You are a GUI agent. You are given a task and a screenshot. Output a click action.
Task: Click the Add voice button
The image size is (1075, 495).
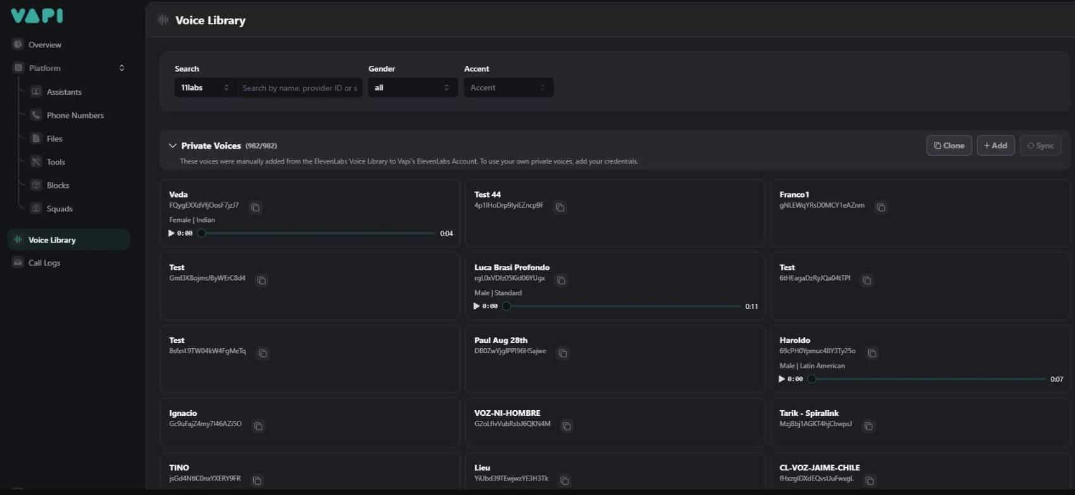(995, 146)
